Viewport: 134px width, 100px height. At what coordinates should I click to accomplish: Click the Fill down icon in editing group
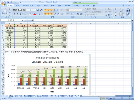coord(115,12)
